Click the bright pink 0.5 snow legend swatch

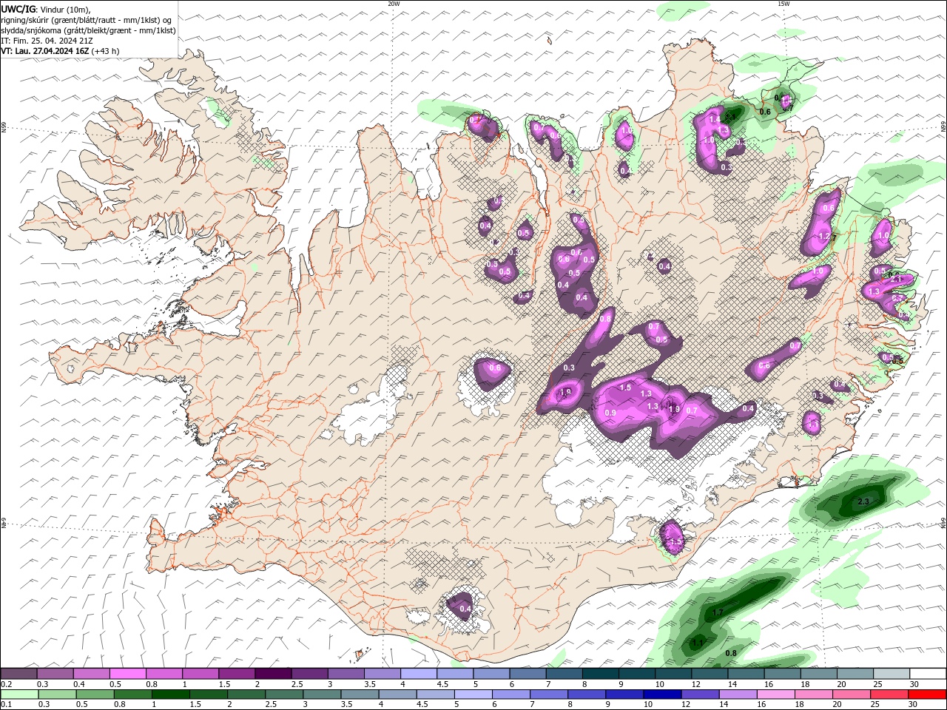point(127,674)
